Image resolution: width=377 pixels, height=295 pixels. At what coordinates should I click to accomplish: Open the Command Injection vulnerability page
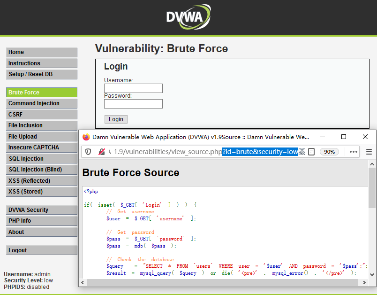pos(42,103)
